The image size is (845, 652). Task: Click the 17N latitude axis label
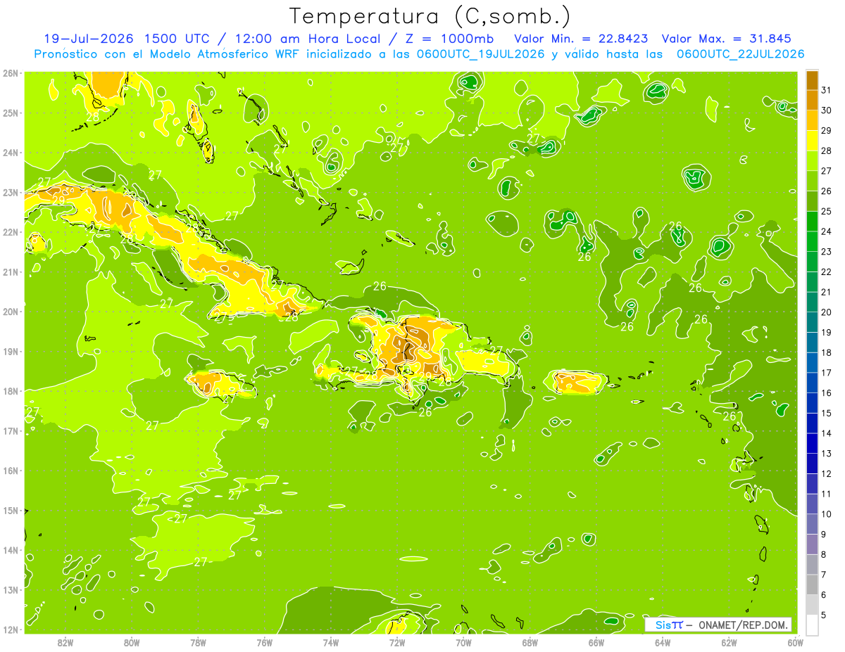(11, 430)
